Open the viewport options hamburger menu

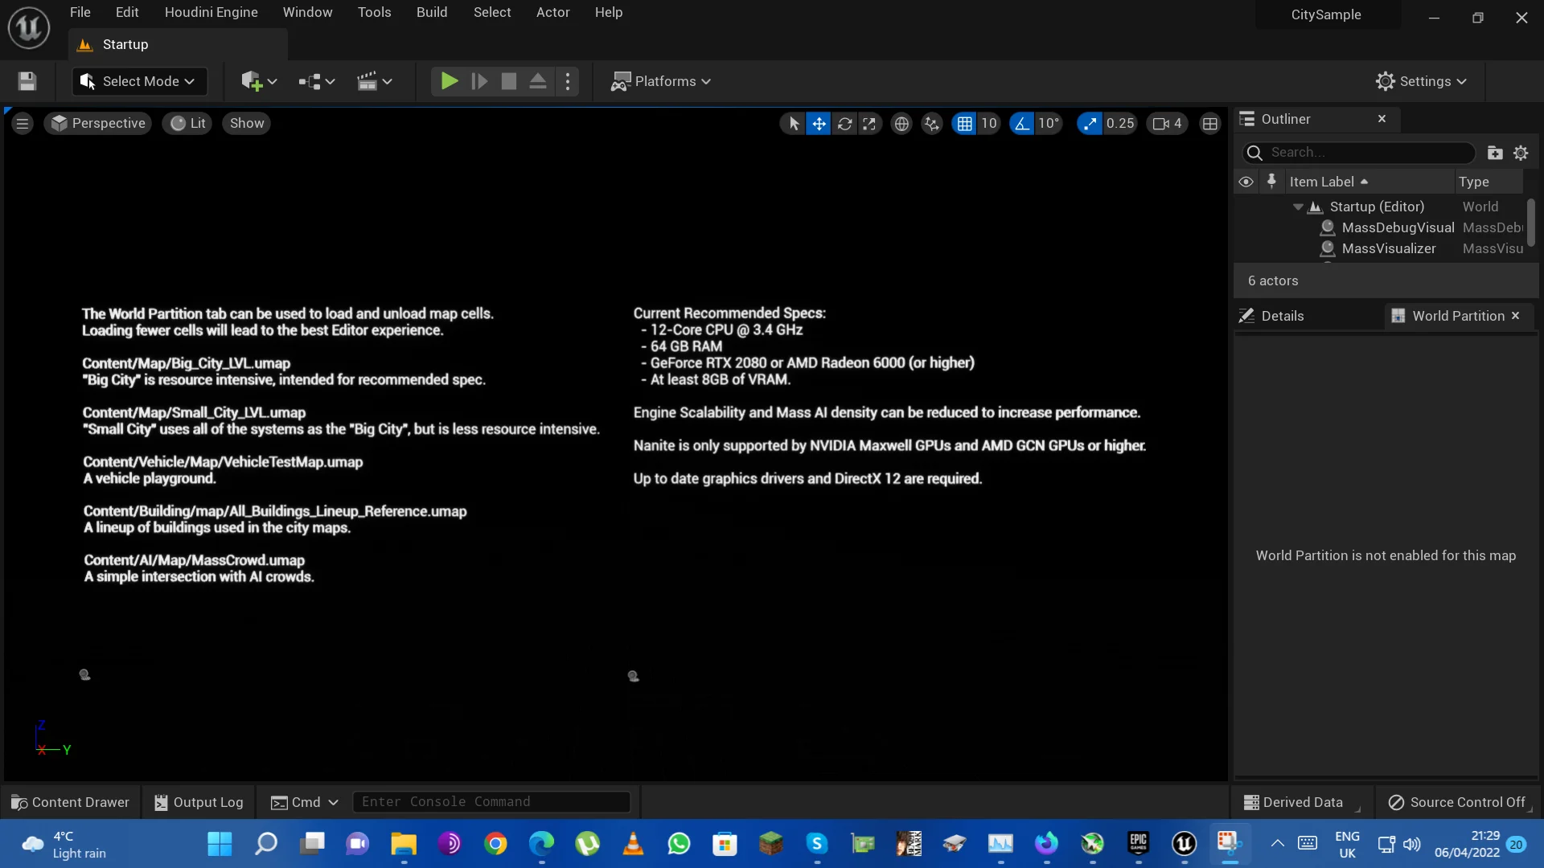point(23,123)
